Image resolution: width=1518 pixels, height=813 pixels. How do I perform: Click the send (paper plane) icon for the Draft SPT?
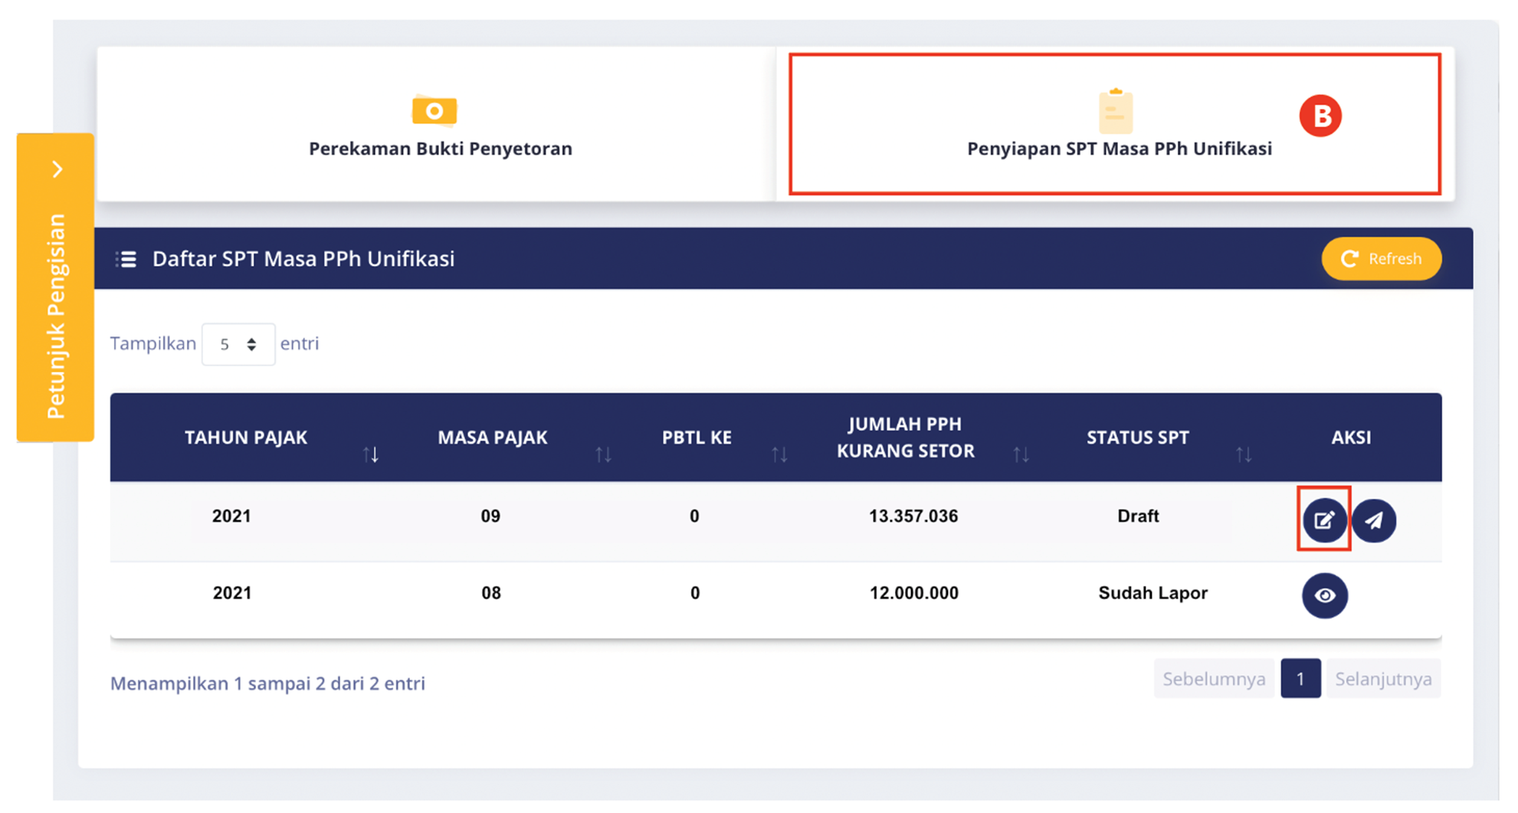coord(1375,520)
